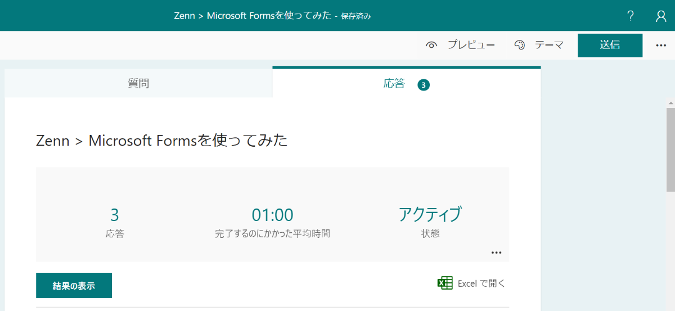Open the ellipsis menu in response summary card
Screen dimensions: 675x311
point(496,253)
